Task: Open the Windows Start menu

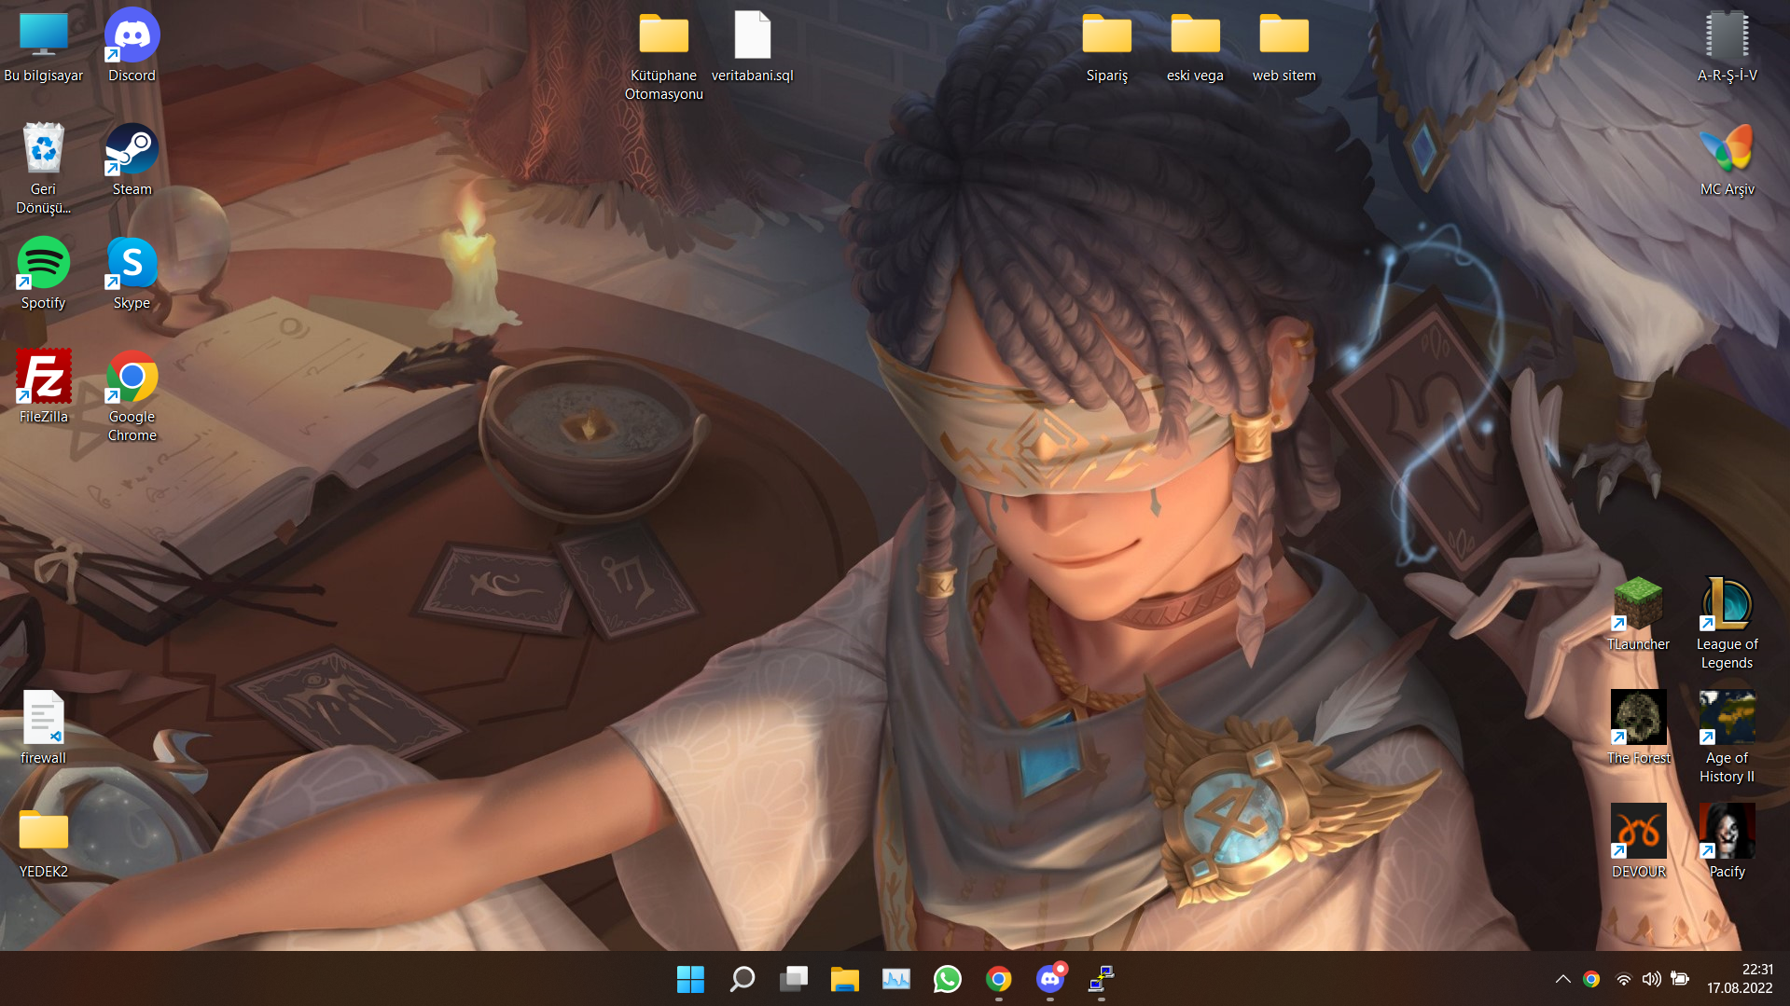Action: (x=690, y=979)
